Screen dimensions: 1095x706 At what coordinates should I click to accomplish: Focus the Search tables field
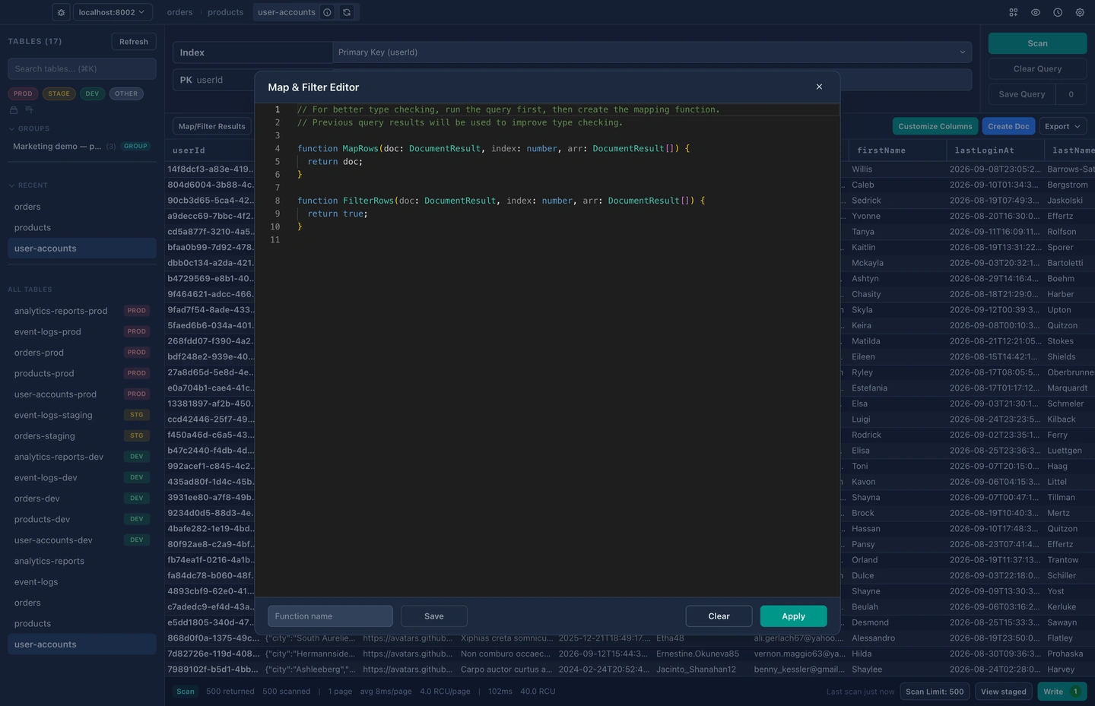(x=82, y=68)
